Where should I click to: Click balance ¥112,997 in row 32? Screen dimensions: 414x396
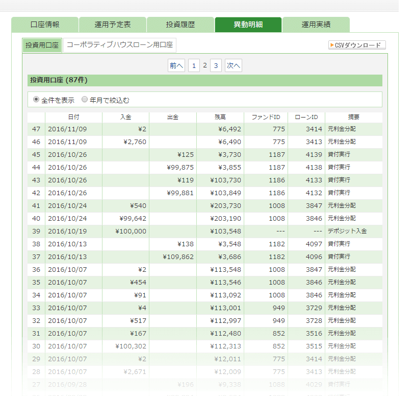(226, 320)
